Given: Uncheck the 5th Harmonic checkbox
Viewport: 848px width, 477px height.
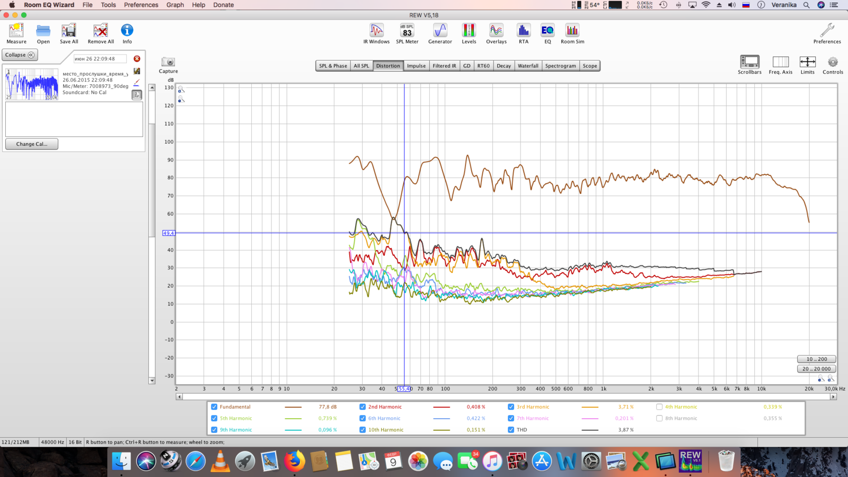Looking at the screenshot, I should pyautogui.click(x=214, y=418).
